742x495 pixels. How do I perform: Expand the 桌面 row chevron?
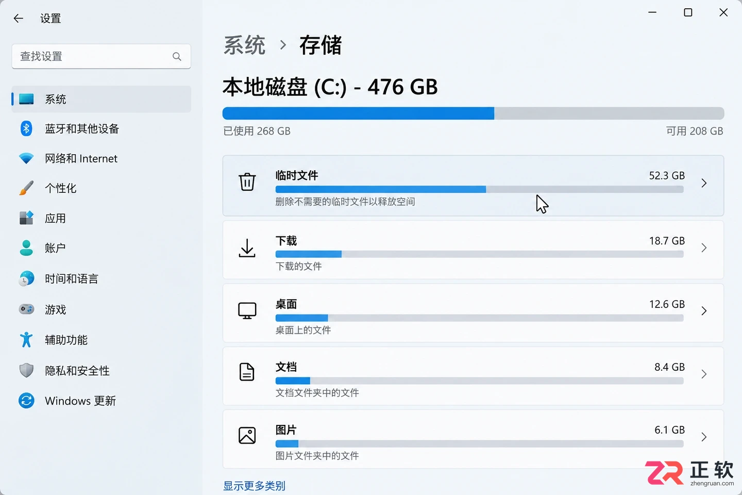click(704, 311)
